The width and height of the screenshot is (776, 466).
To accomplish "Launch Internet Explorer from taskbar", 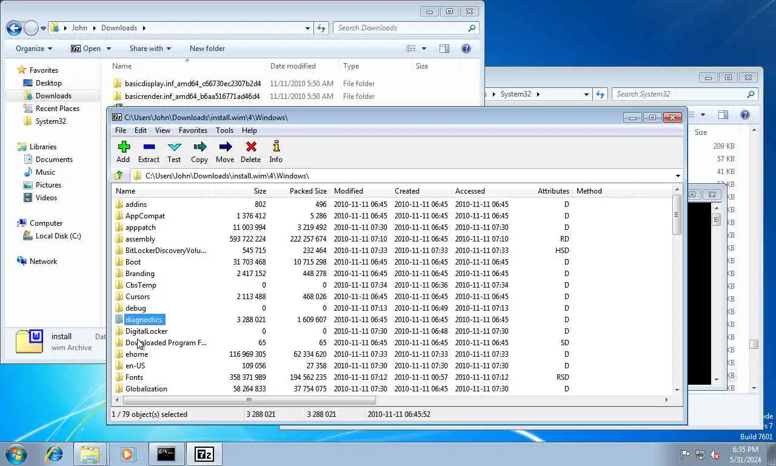I will pyautogui.click(x=55, y=454).
